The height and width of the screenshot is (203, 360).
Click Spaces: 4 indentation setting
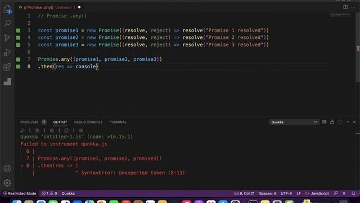point(268,193)
